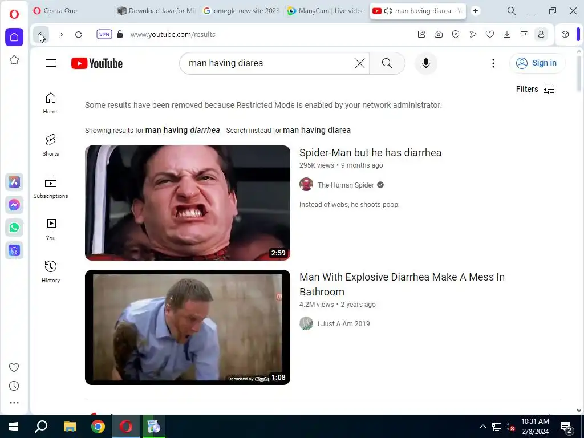Open YouTube History
Viewport: 584px width, 438px height.
[x=51, y=272]
